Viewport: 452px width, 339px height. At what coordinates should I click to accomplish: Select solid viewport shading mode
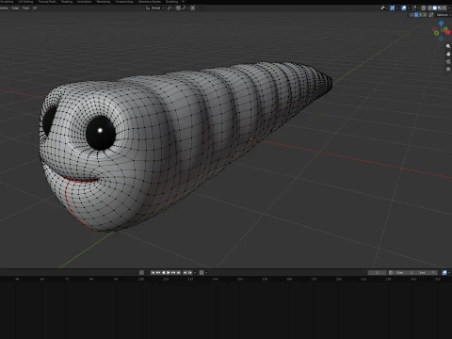pos(435,8)
